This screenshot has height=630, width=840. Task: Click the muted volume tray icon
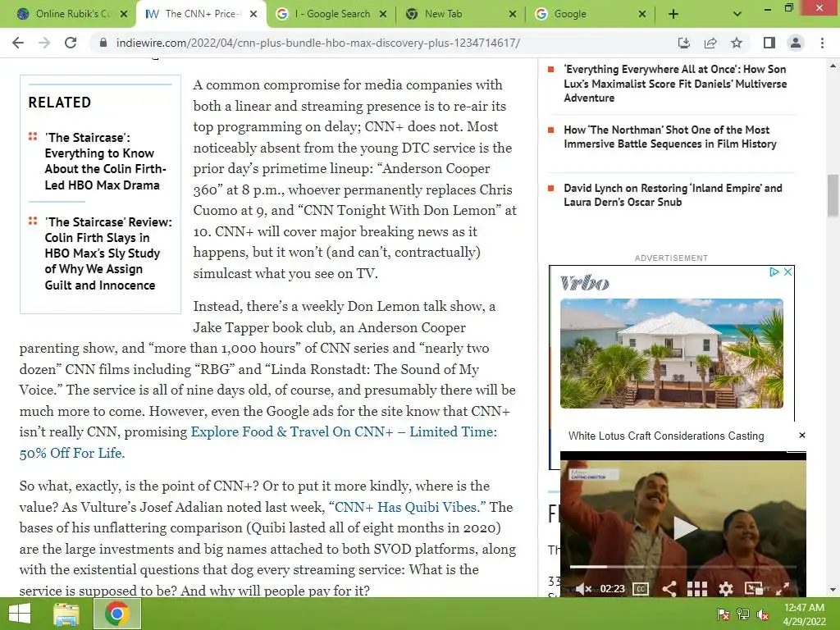pyautogui.click(x=763, y=614)
